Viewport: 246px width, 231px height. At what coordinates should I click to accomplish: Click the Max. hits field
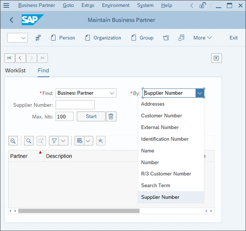[x=64, y=117]
